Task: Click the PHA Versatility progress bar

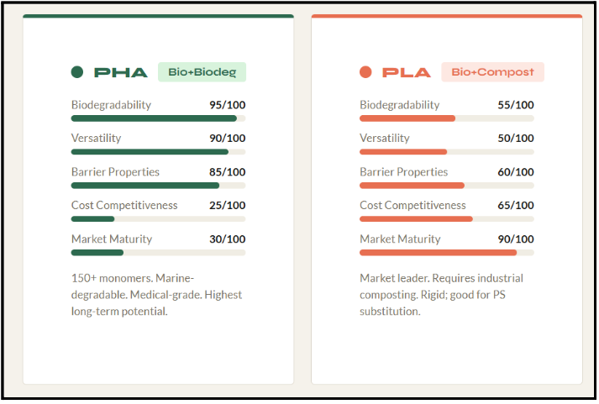Action: tap(158, 152)
